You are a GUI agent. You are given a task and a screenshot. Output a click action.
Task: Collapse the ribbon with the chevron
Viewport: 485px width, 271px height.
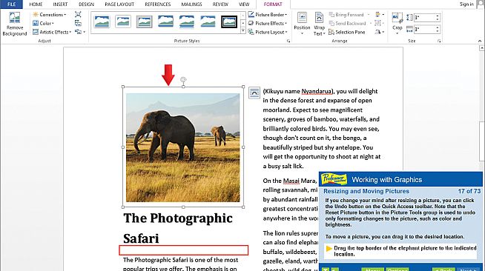480,41
